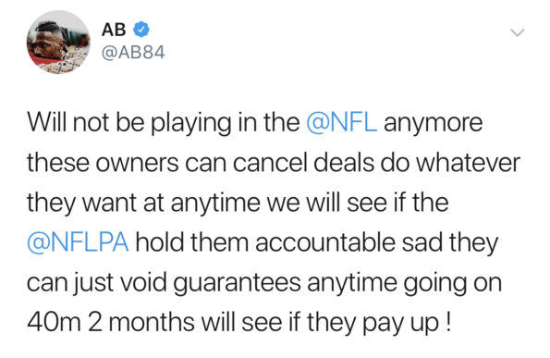Image resolution: width=550 pixels, height=358 pixels.
Task: Follow the @NFLPA mention link
Action: coord(78,243)
